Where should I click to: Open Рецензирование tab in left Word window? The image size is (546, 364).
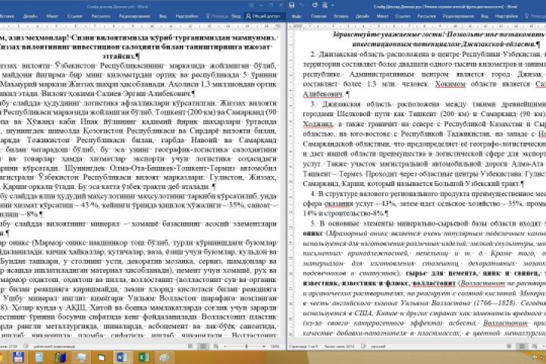pos(134,16)
